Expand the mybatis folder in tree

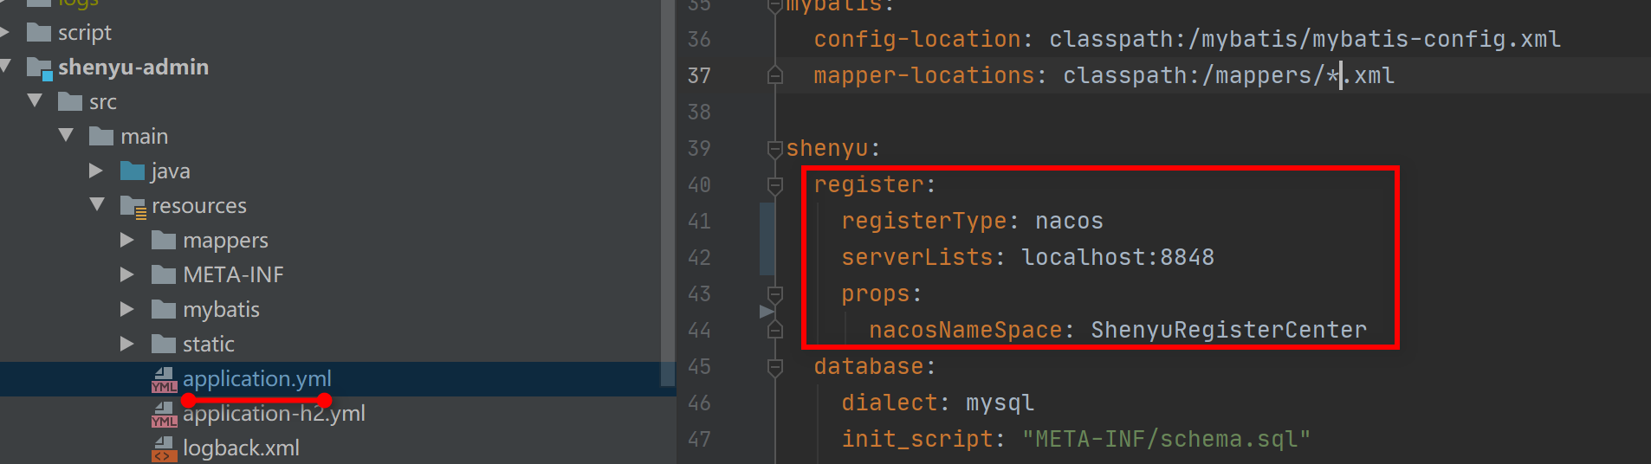point(127,310)
